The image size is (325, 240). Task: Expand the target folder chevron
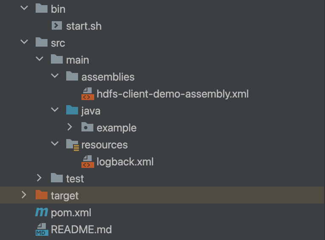tap(24, 195)
